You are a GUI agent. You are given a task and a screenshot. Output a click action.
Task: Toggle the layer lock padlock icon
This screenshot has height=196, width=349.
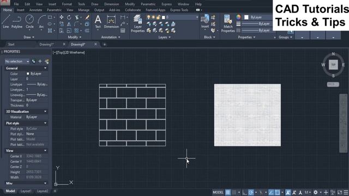pos(158,17)
